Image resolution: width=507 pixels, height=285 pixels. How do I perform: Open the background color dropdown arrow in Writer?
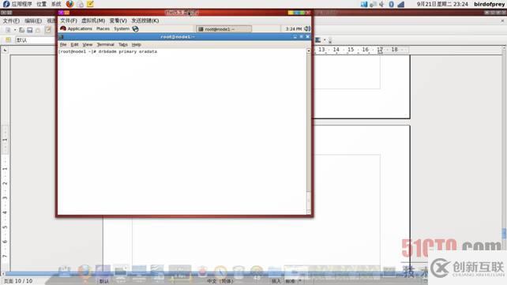tap(325, 40)
